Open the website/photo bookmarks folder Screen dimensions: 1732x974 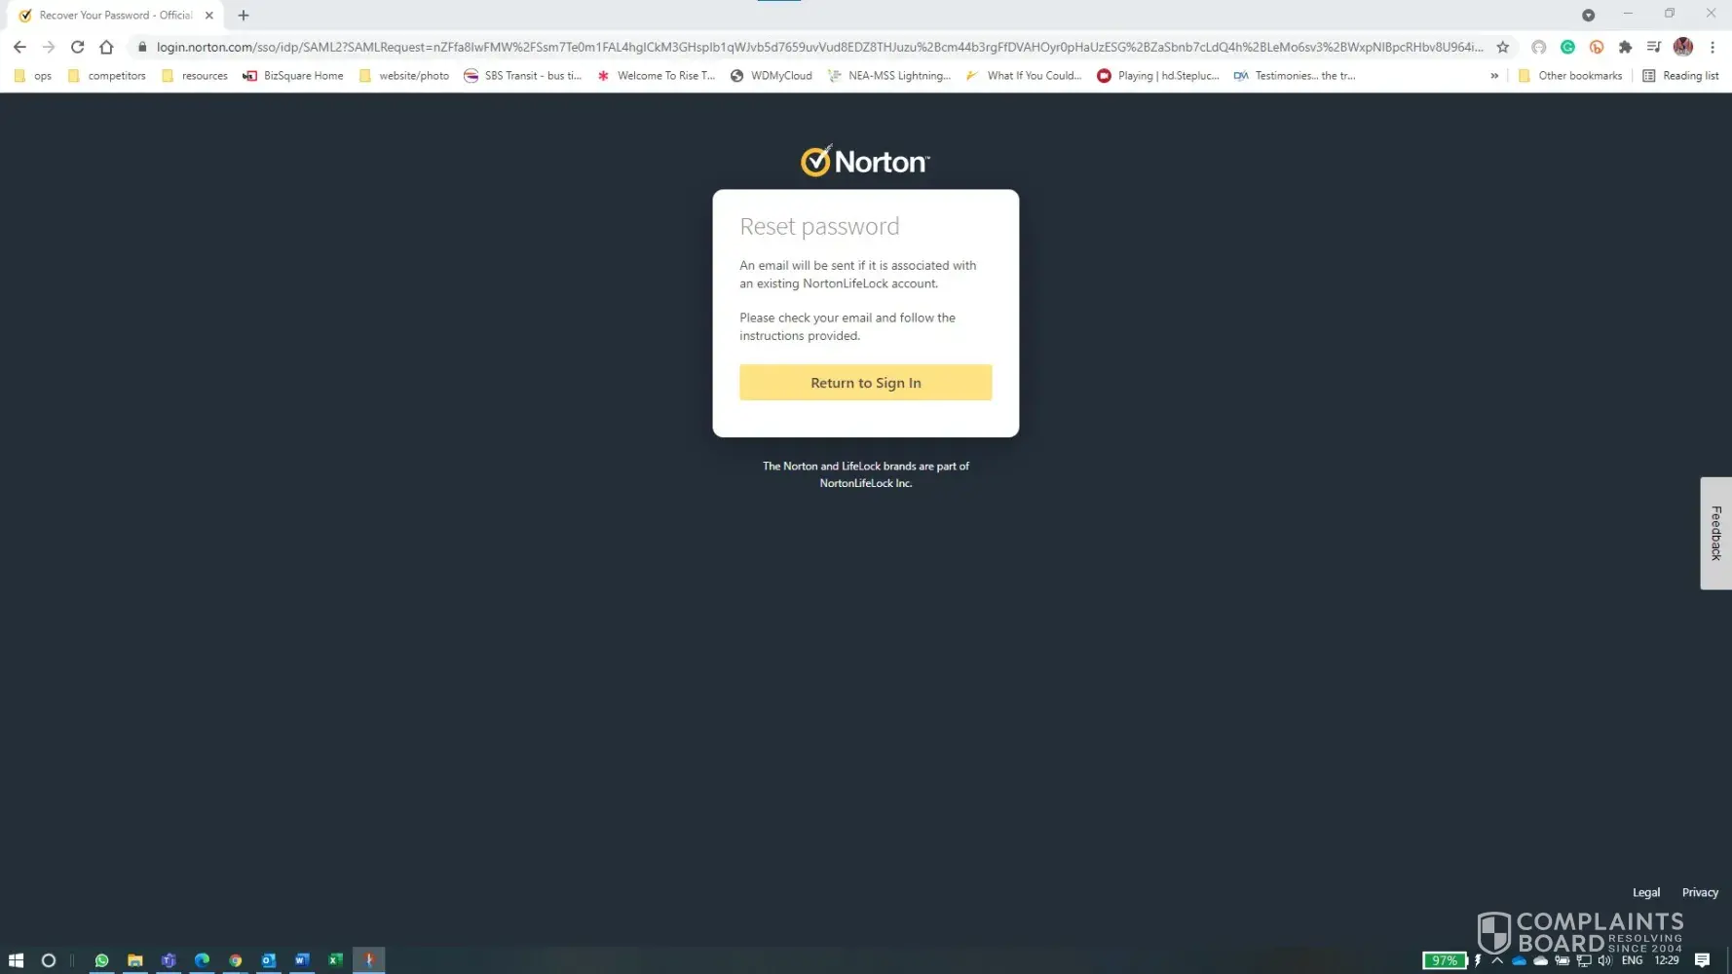point(404,75)
